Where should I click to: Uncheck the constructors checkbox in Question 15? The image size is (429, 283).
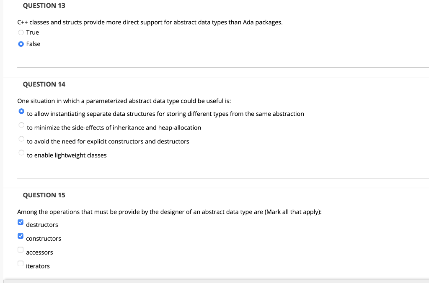20,236
